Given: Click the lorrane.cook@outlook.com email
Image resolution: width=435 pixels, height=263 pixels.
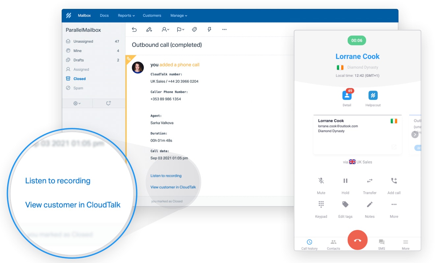Looking at the screenshot, I should coord(338,126).
